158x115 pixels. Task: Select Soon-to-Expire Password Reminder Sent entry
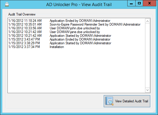[x=76, y=24]
